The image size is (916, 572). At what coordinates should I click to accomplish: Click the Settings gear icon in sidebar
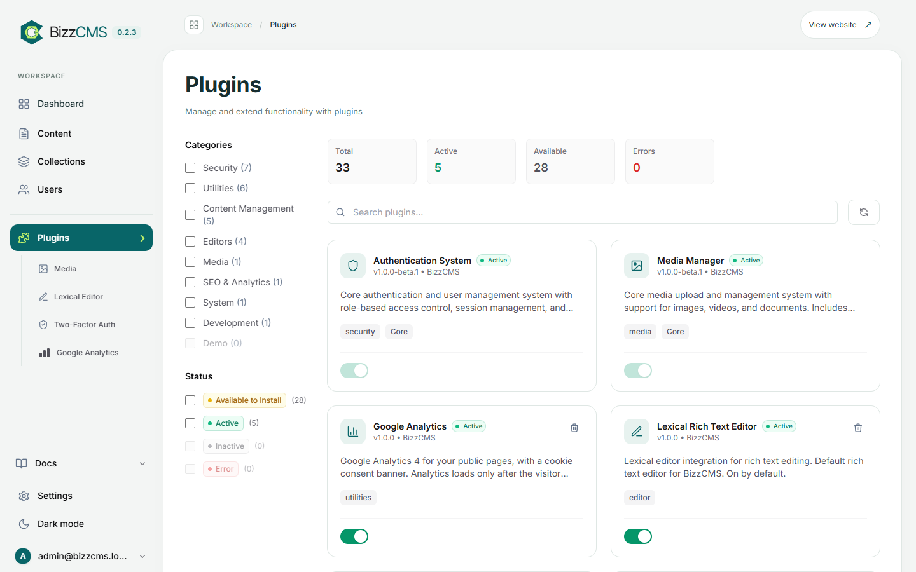24,496
